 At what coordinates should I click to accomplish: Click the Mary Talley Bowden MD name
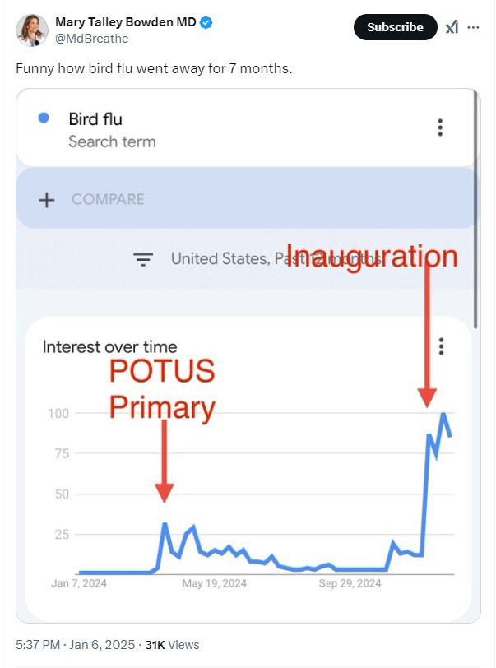tap(126, 22)
